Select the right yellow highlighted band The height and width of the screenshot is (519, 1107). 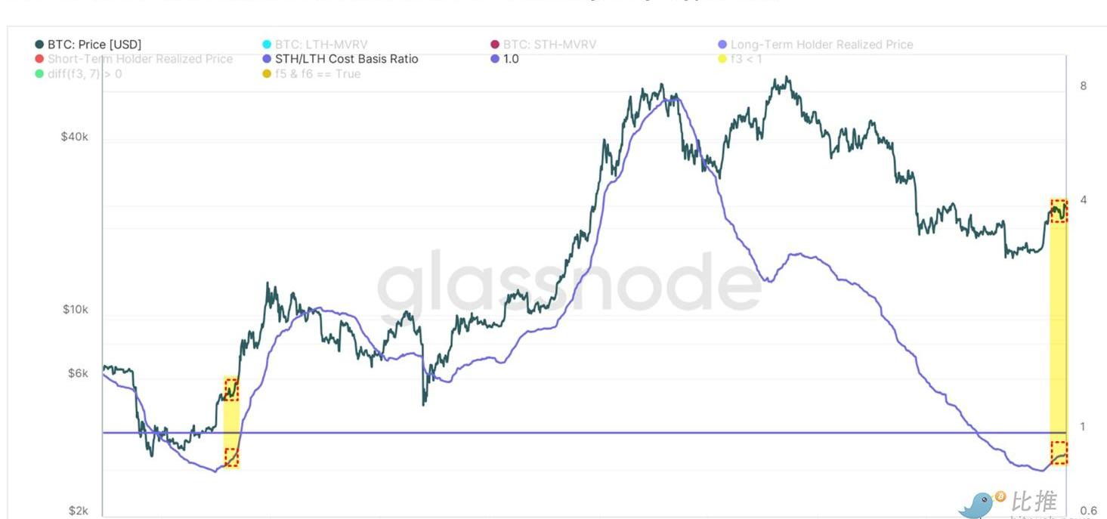point(1059,332)
